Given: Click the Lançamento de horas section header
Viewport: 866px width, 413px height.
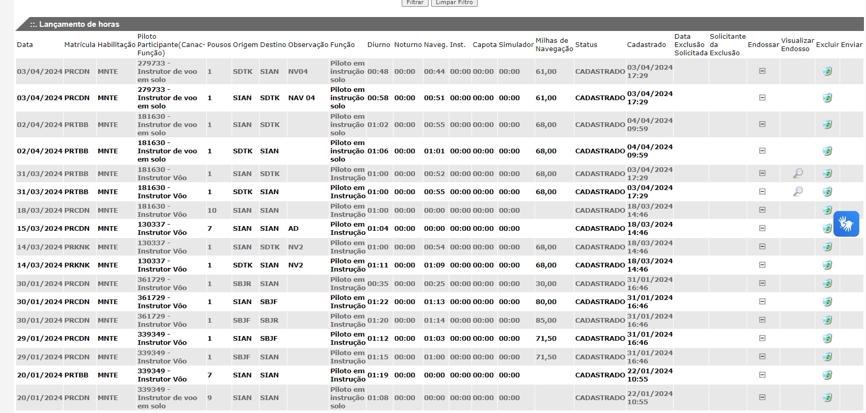Looking at the screenshot, I should coord(74,24).
